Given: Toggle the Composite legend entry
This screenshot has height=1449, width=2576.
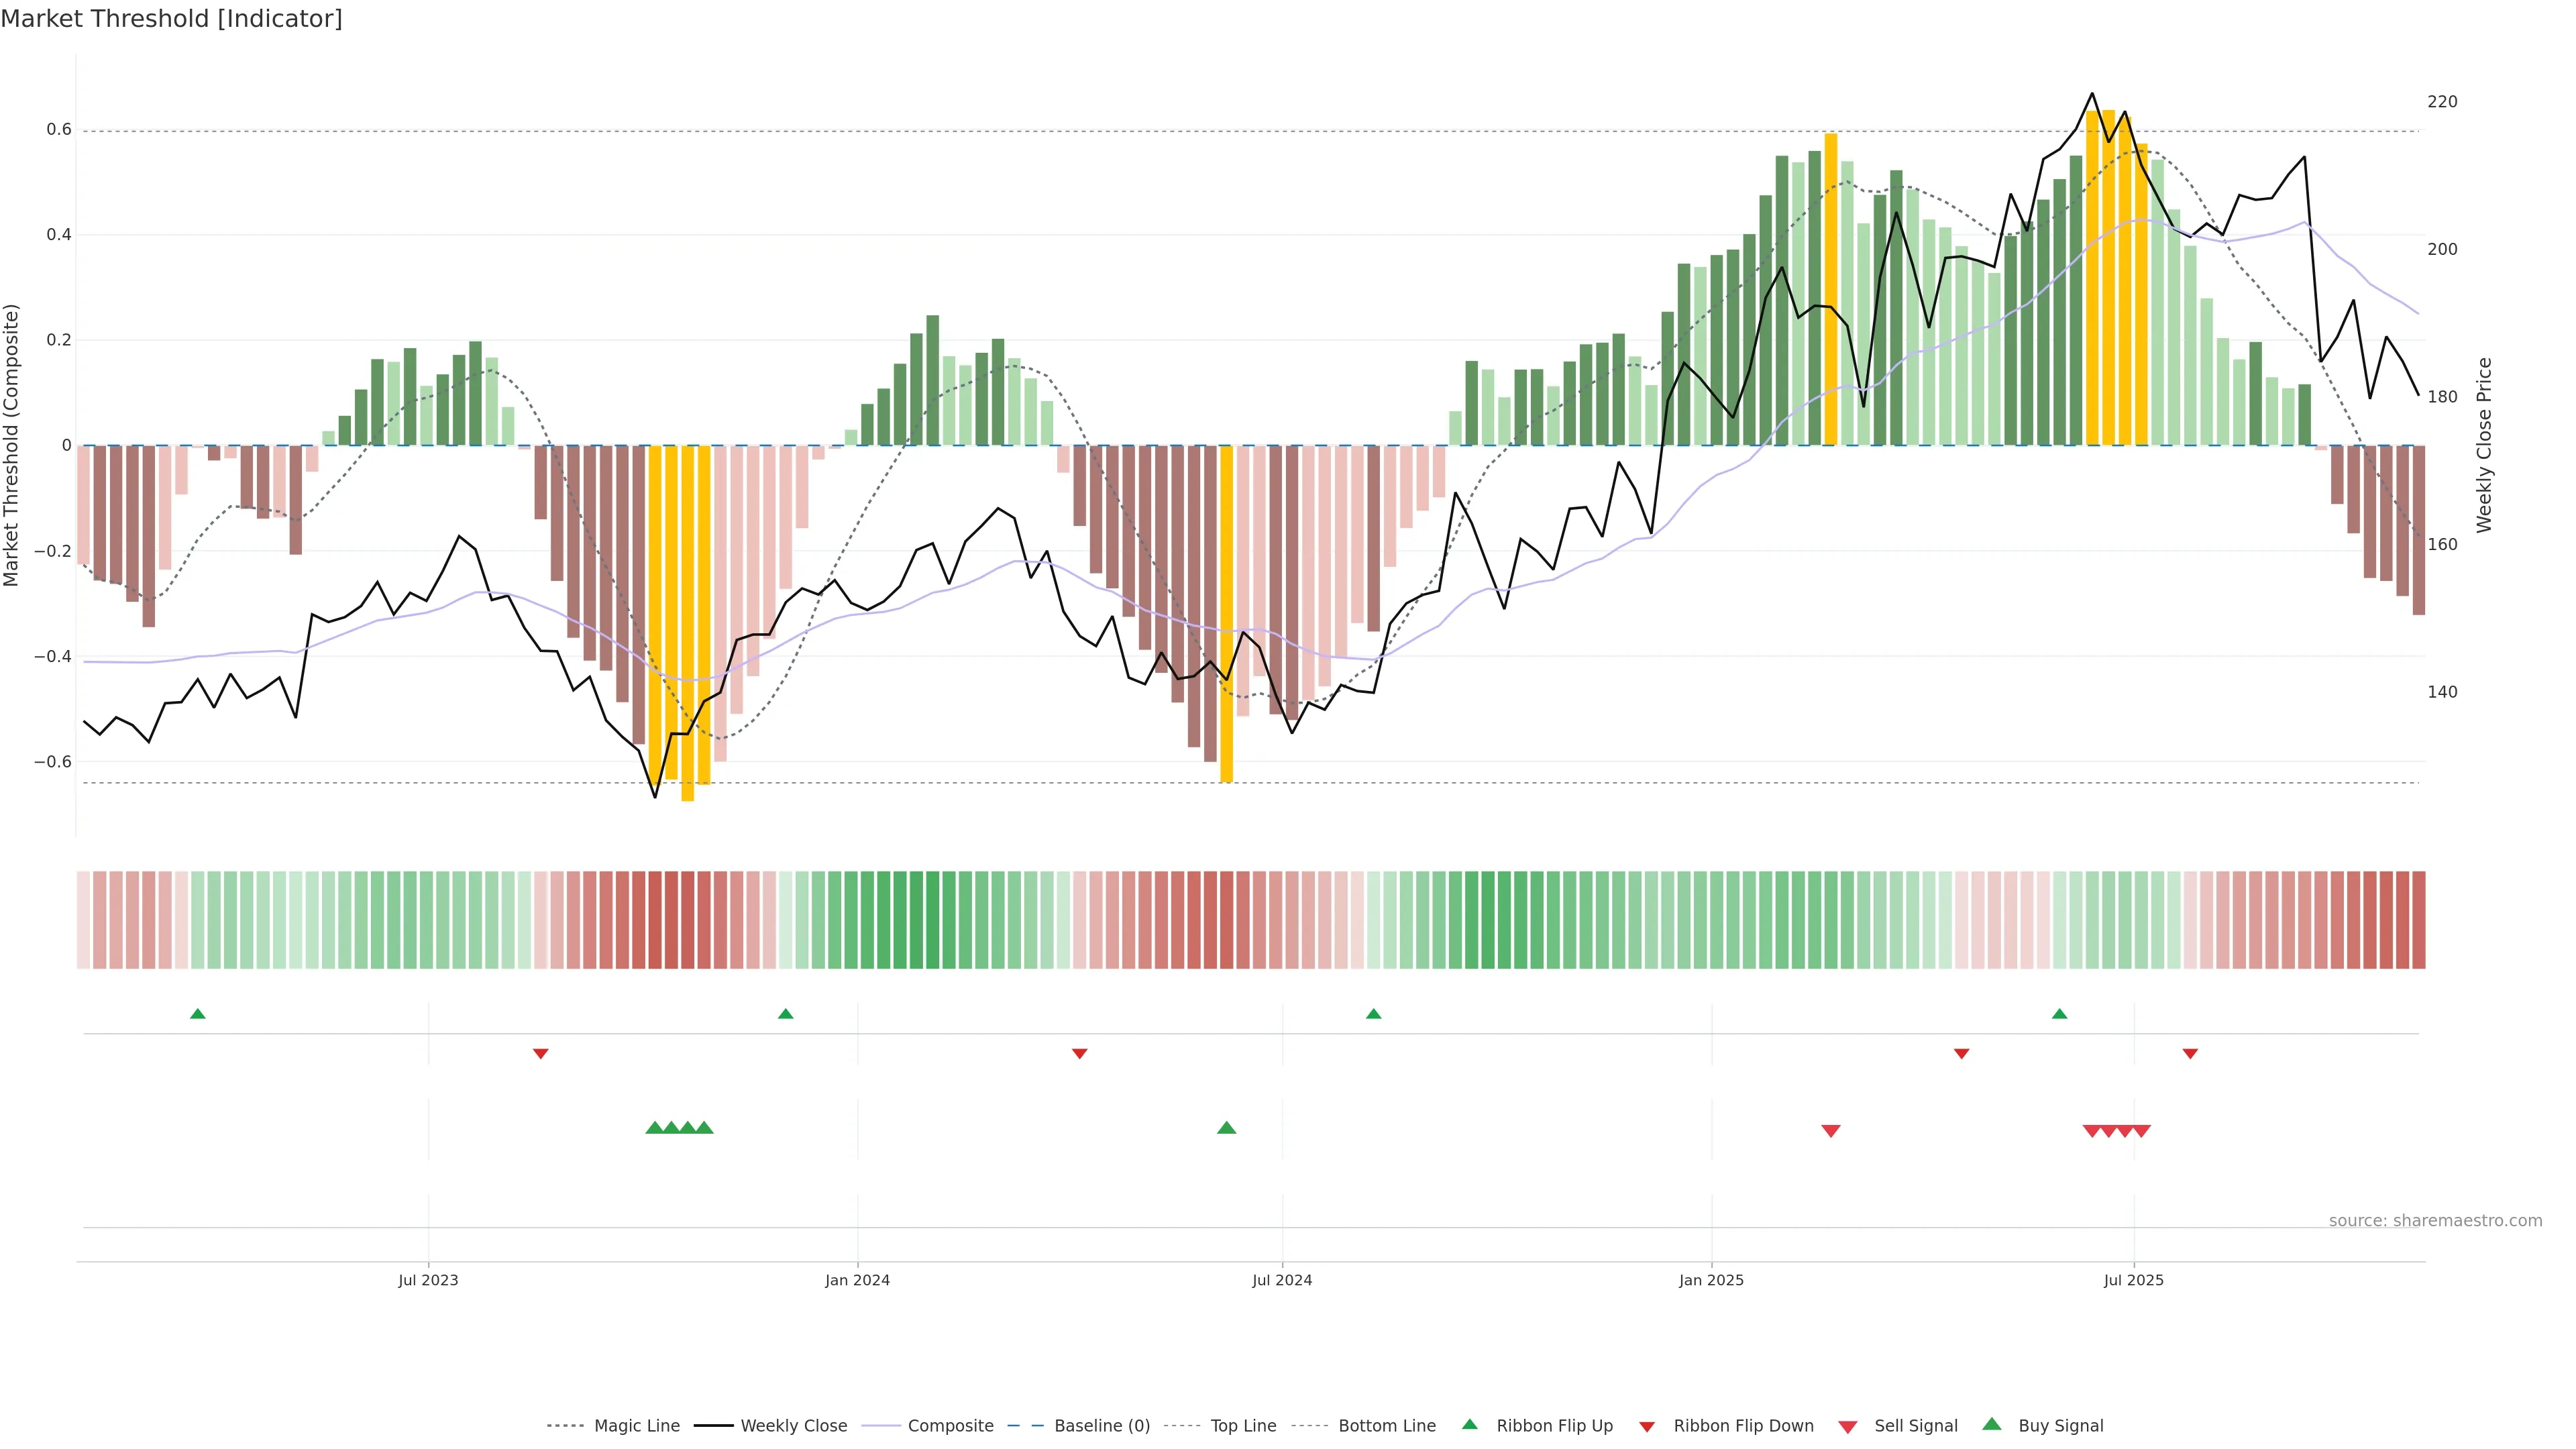Looking at the screenshot, I should pyautogui.click(x=950, y=1426).
